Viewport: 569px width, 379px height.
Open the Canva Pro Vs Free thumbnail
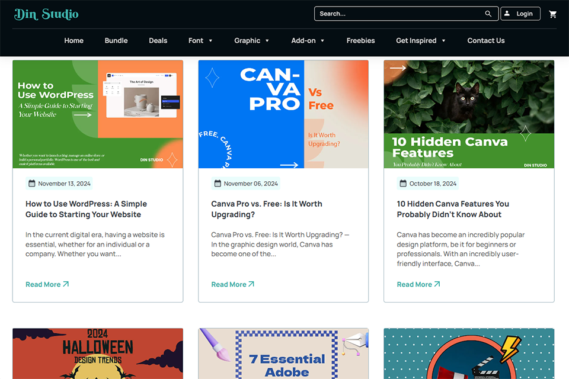coord(283,114)
